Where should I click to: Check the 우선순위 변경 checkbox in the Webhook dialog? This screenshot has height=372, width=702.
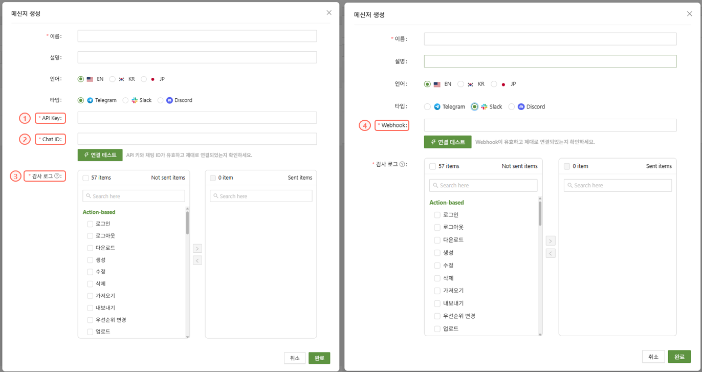pos(437,316)
